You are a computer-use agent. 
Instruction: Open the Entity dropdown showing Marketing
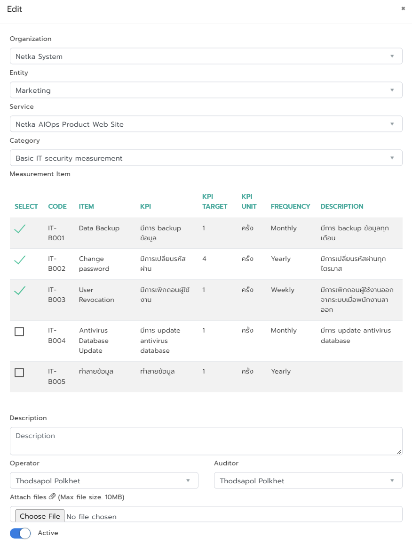tap(206, 89)
